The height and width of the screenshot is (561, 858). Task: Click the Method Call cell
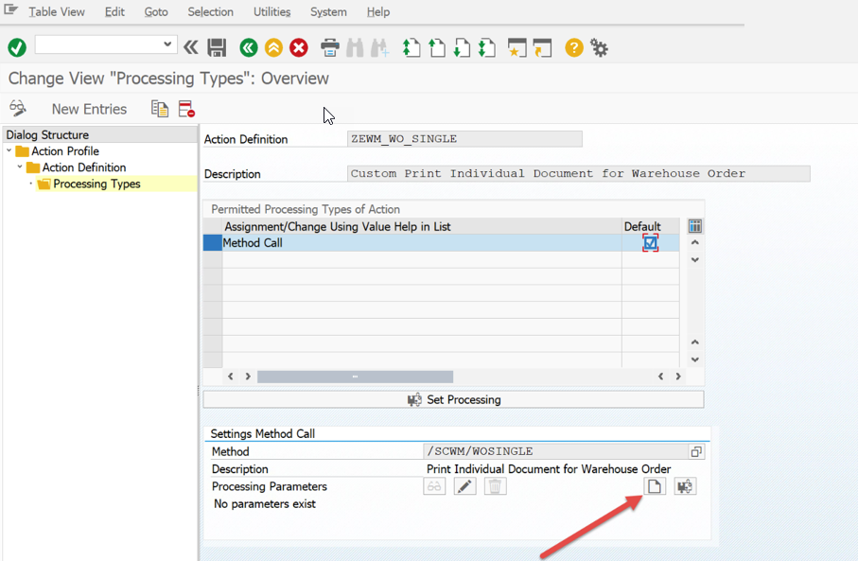tap(421, 243)
